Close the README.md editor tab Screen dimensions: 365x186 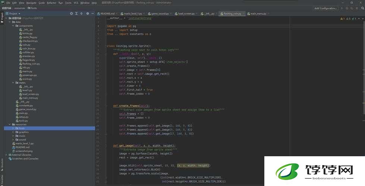[x=116, y=14]
